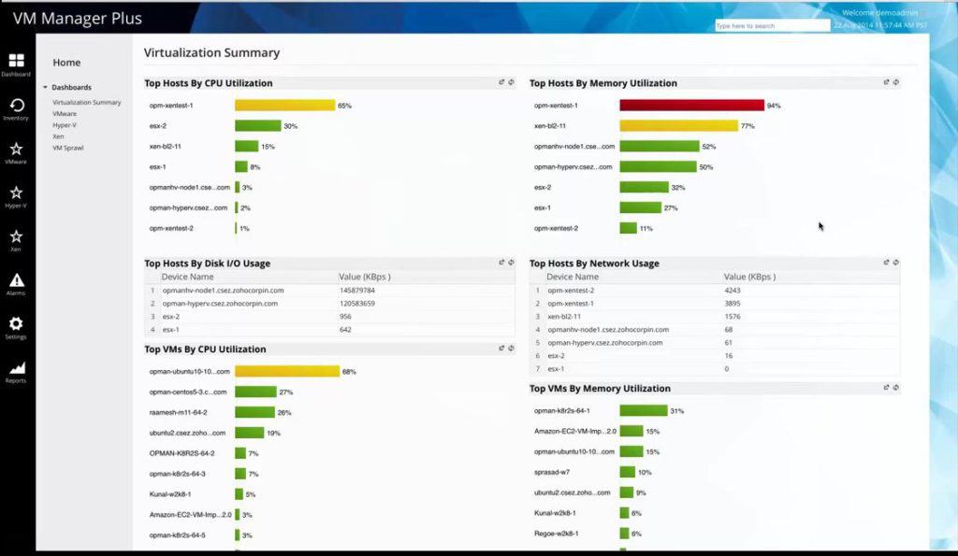Screen dimensions: 958x556
Task: Click Kunal-w2k8-1 in Top VMs By CPU Utilization
Action: (x=170, y=494)
